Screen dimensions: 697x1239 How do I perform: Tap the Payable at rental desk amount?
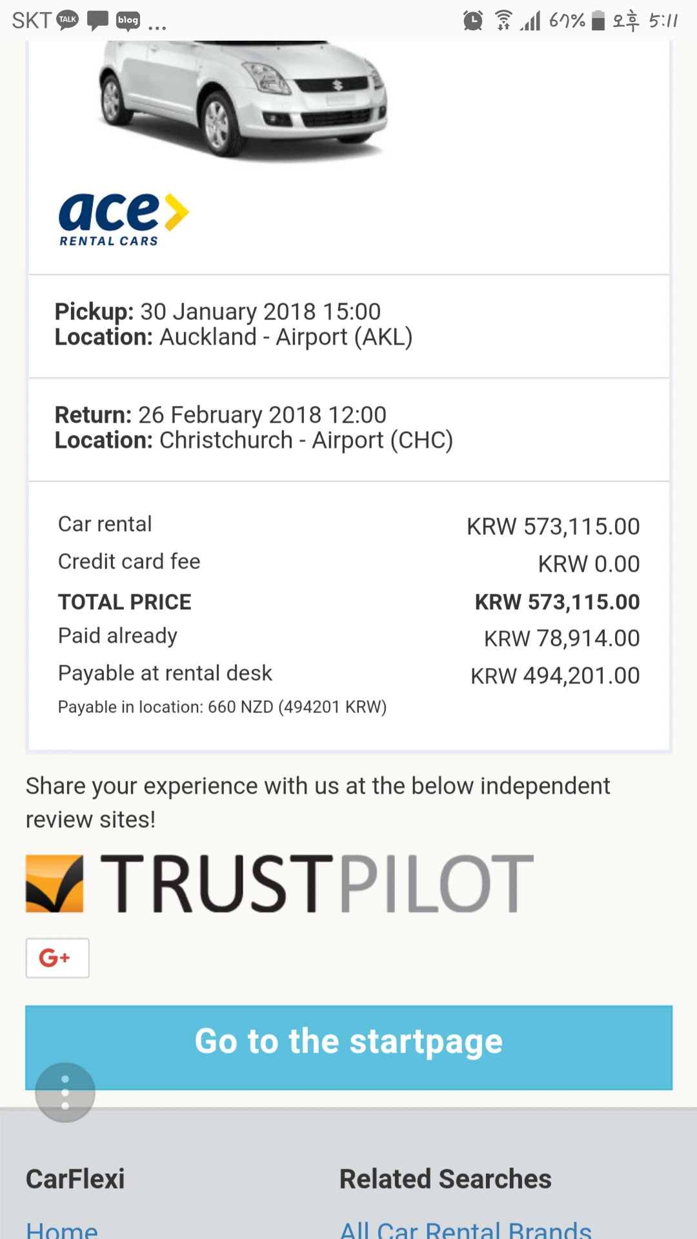[555, 676]
